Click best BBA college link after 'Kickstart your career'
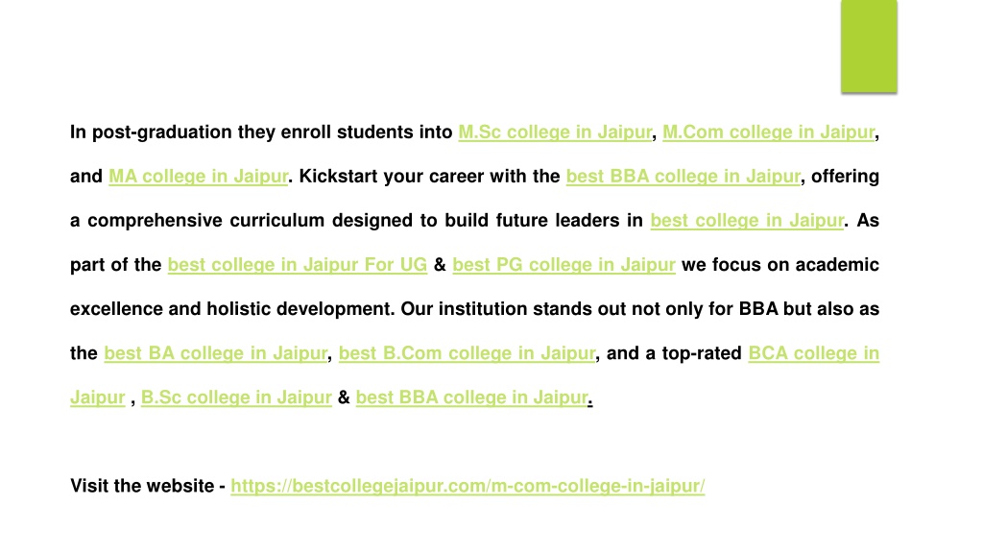This screenshot has width=983, height=553. click(683, 177)
